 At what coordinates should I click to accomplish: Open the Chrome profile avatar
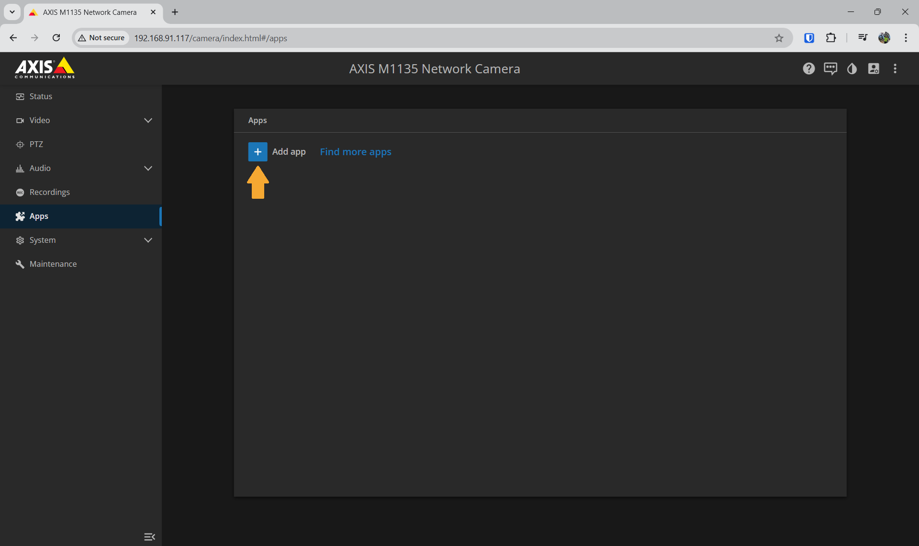pyautogui.click(x=884, y=38)
